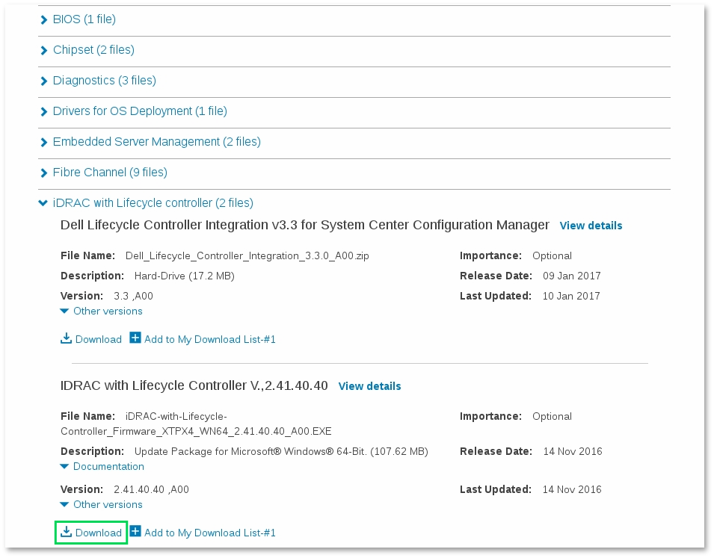Image resolution: width=714 pixels, height=558 pixels.
Task: Select heading IDRAC with Lifecycle Controller V.,2.41.40.40
Action: (194, 385)
